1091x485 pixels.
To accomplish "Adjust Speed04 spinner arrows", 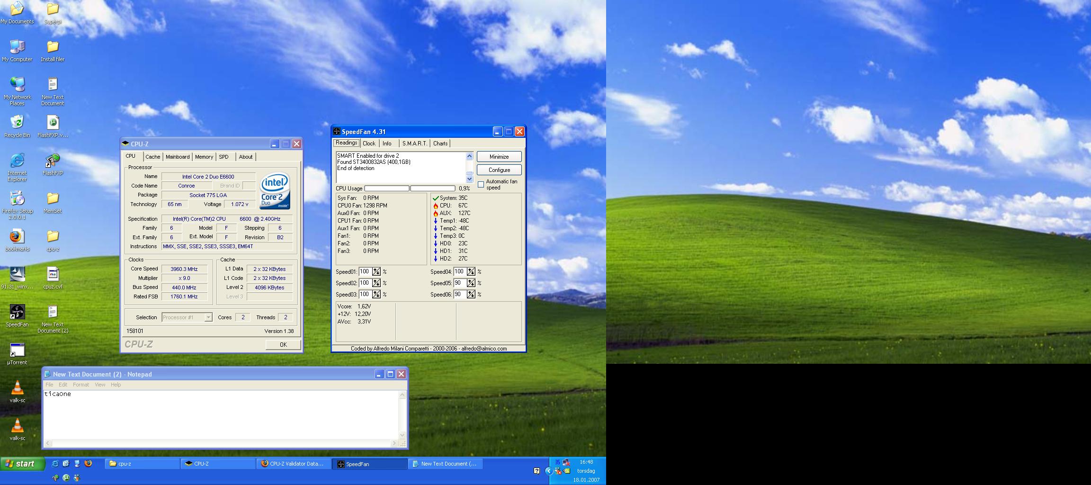I will (x=471, y=271).
